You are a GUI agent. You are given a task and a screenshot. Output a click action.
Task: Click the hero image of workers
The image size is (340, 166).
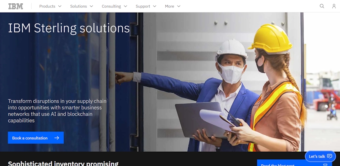coord(170,82)
